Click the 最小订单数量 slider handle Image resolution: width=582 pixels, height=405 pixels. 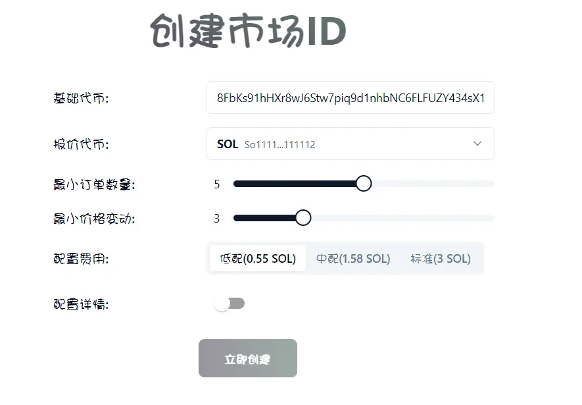[x=364, y=184]
